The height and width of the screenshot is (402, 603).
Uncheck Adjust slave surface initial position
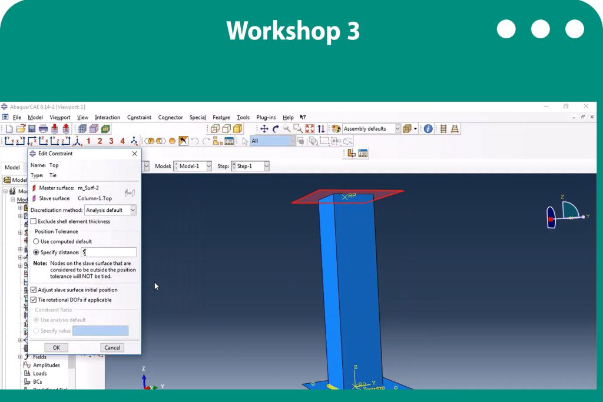pyautogui.click(x=34, y=290)
